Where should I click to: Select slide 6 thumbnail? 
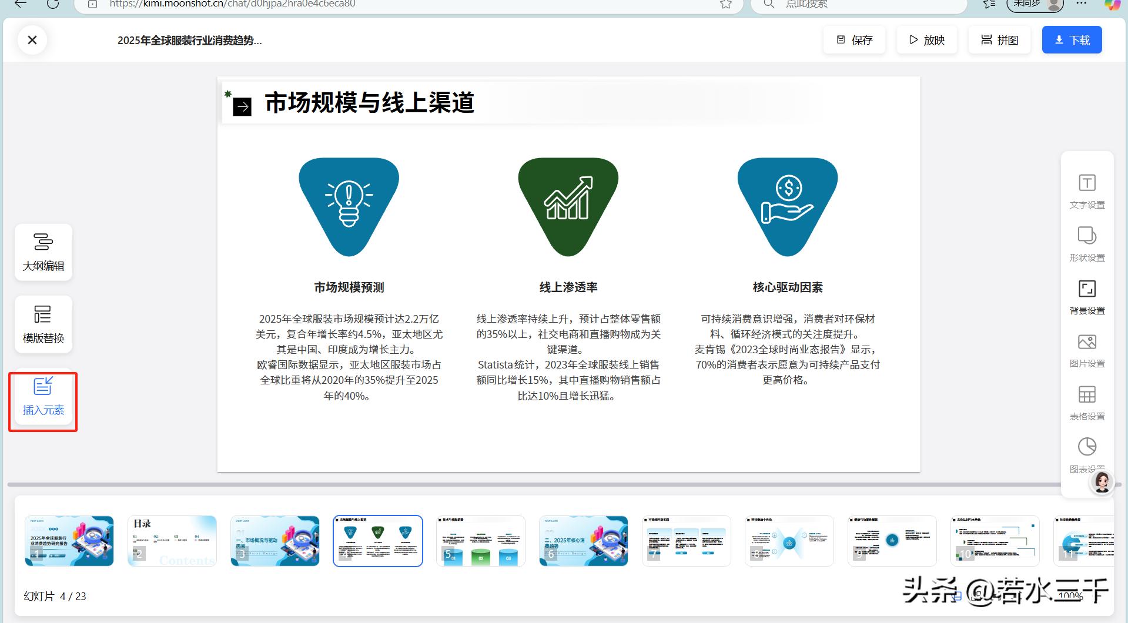pos(584,541)
